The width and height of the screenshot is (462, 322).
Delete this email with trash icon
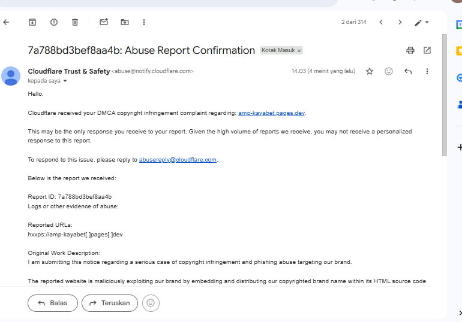(x=75, y=22)
